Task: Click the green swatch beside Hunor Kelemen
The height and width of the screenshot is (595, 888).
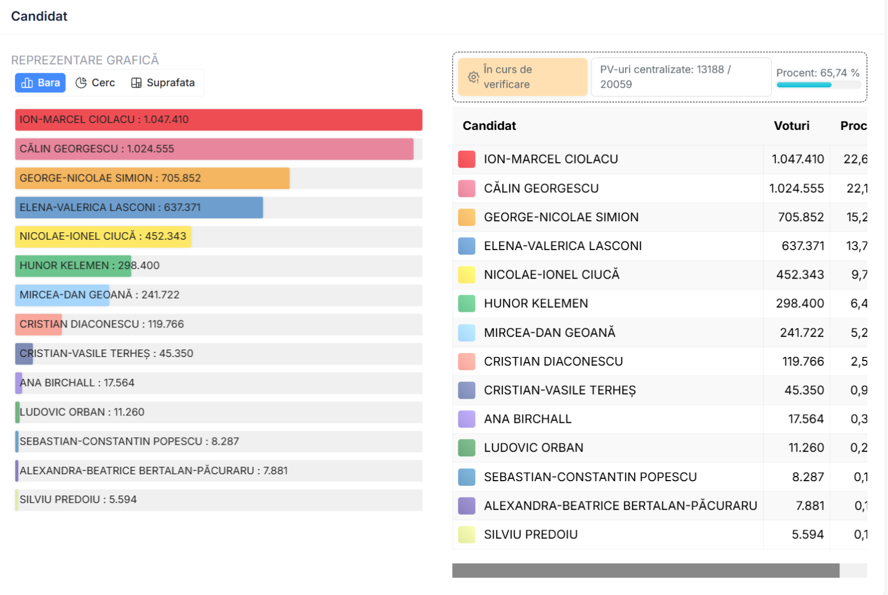Action: [x=467, y=304]
